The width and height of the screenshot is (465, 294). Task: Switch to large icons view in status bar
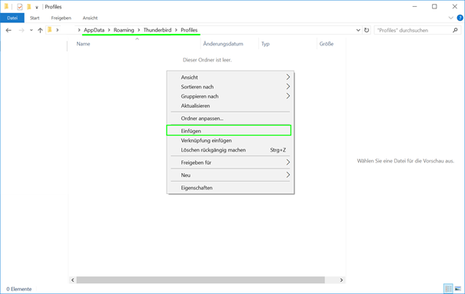pyautogui.click(x=458, y=289)
